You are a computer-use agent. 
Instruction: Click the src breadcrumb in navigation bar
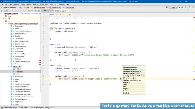pos(20,8)
